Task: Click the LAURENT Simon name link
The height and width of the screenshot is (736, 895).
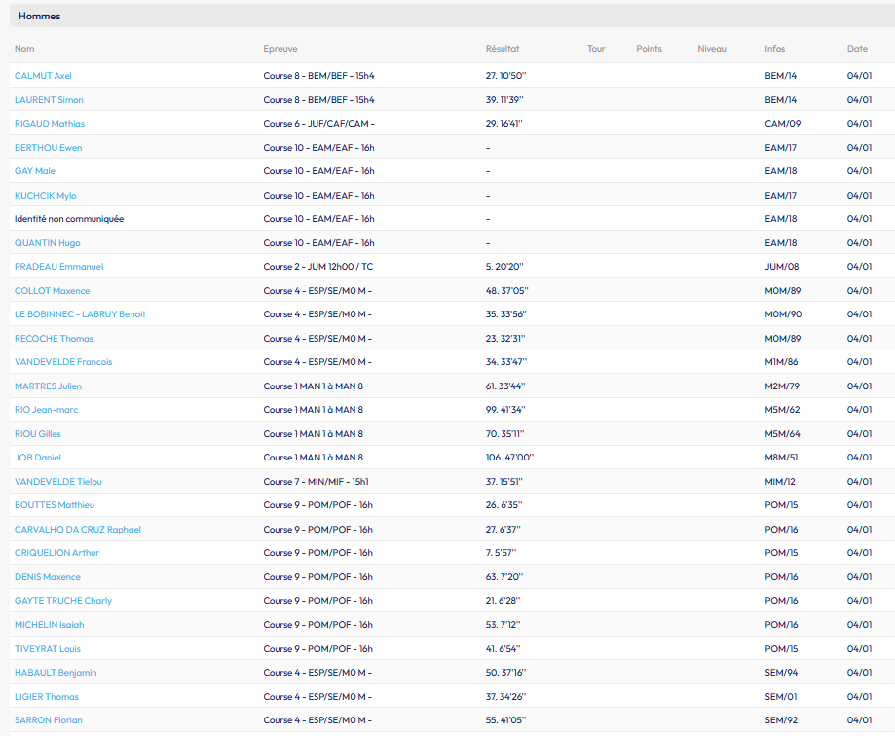Action: click(49, 100)
